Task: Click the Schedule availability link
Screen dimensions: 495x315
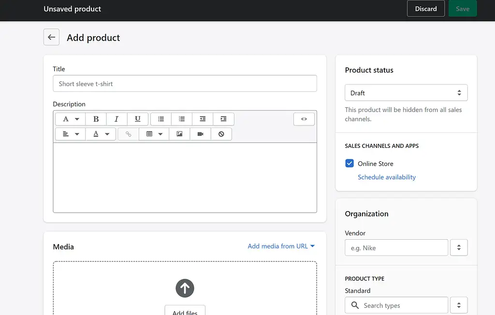Action: coord(387,177)
